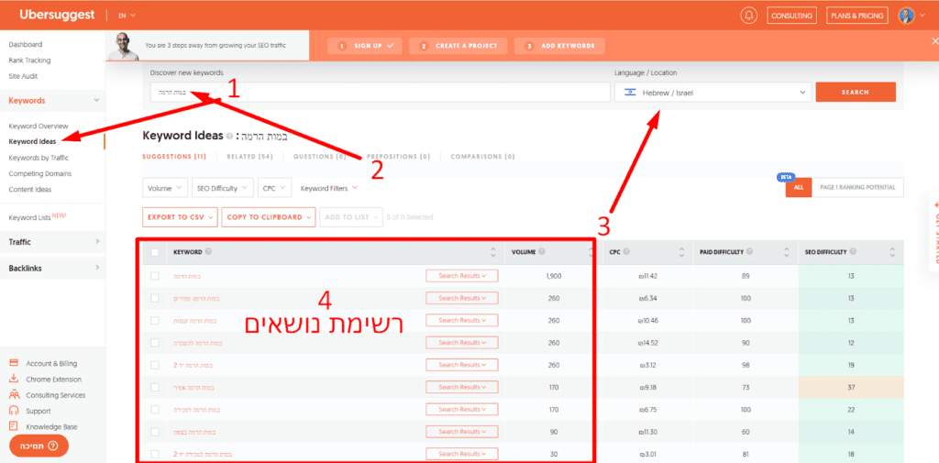Open the Volume filter dropdown
This screenshot has width=939, height=463.
pos(165,187)
